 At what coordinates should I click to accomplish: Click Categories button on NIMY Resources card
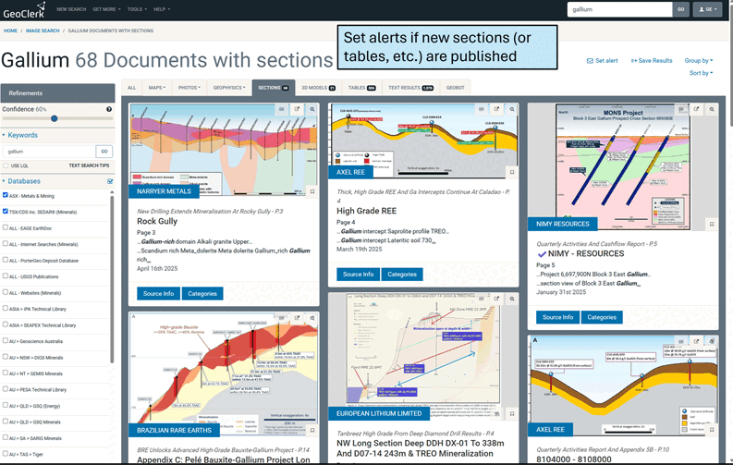(602, 317)
